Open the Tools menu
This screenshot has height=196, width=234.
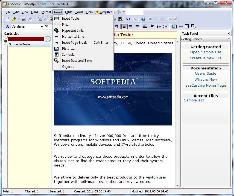[79, 12]
